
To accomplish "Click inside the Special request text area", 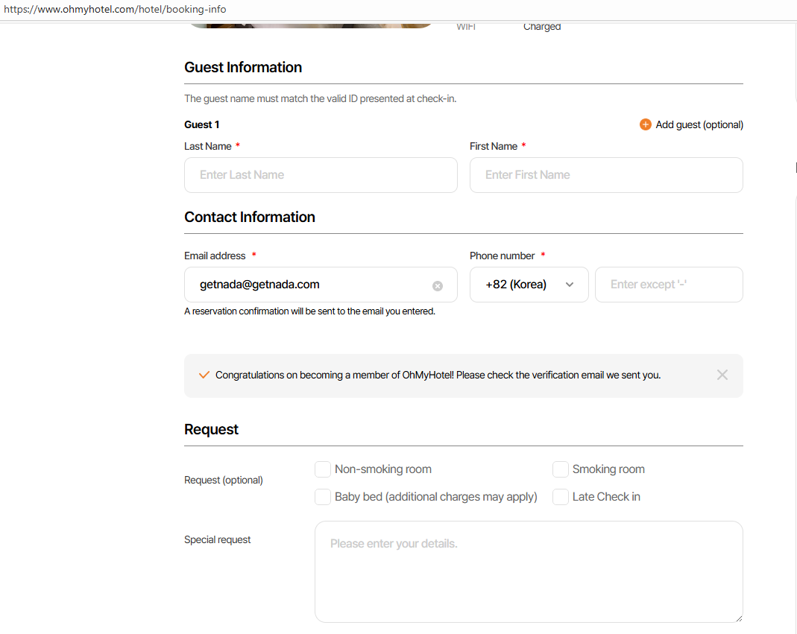I will 528,571.
